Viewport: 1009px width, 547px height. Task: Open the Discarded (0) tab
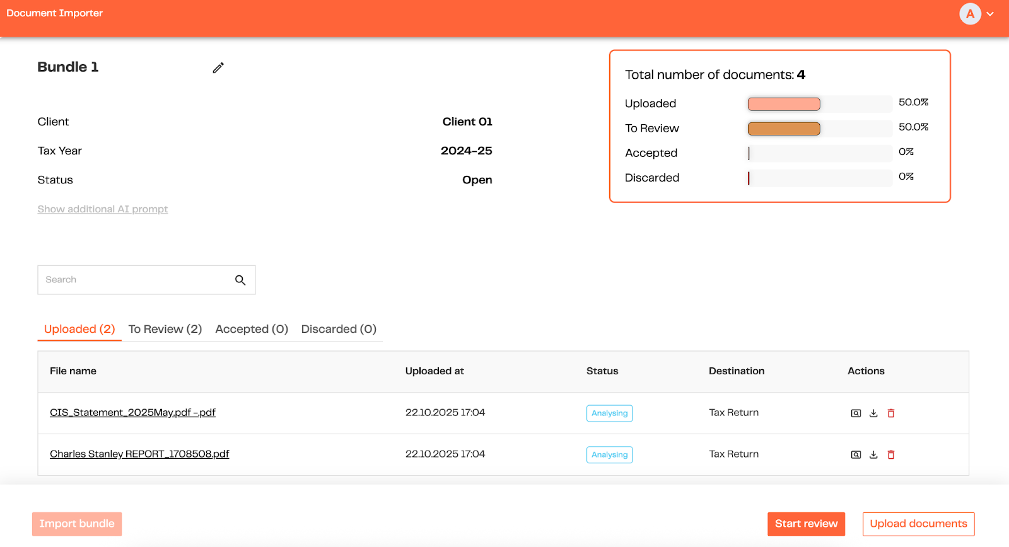339,329
